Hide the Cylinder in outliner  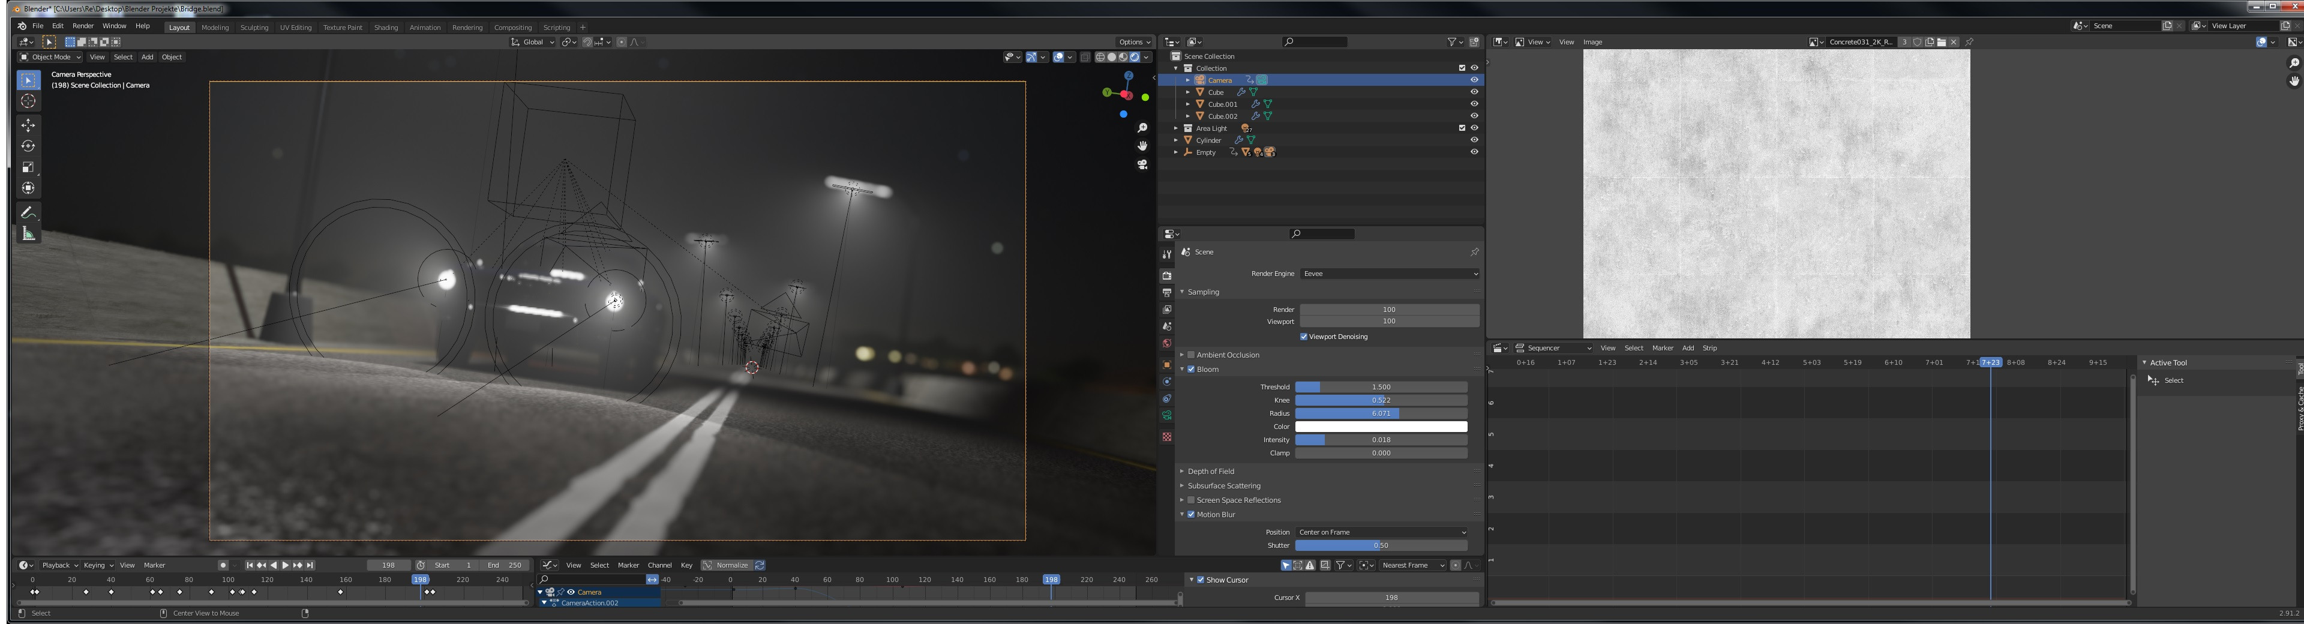tap(1474, 139)
